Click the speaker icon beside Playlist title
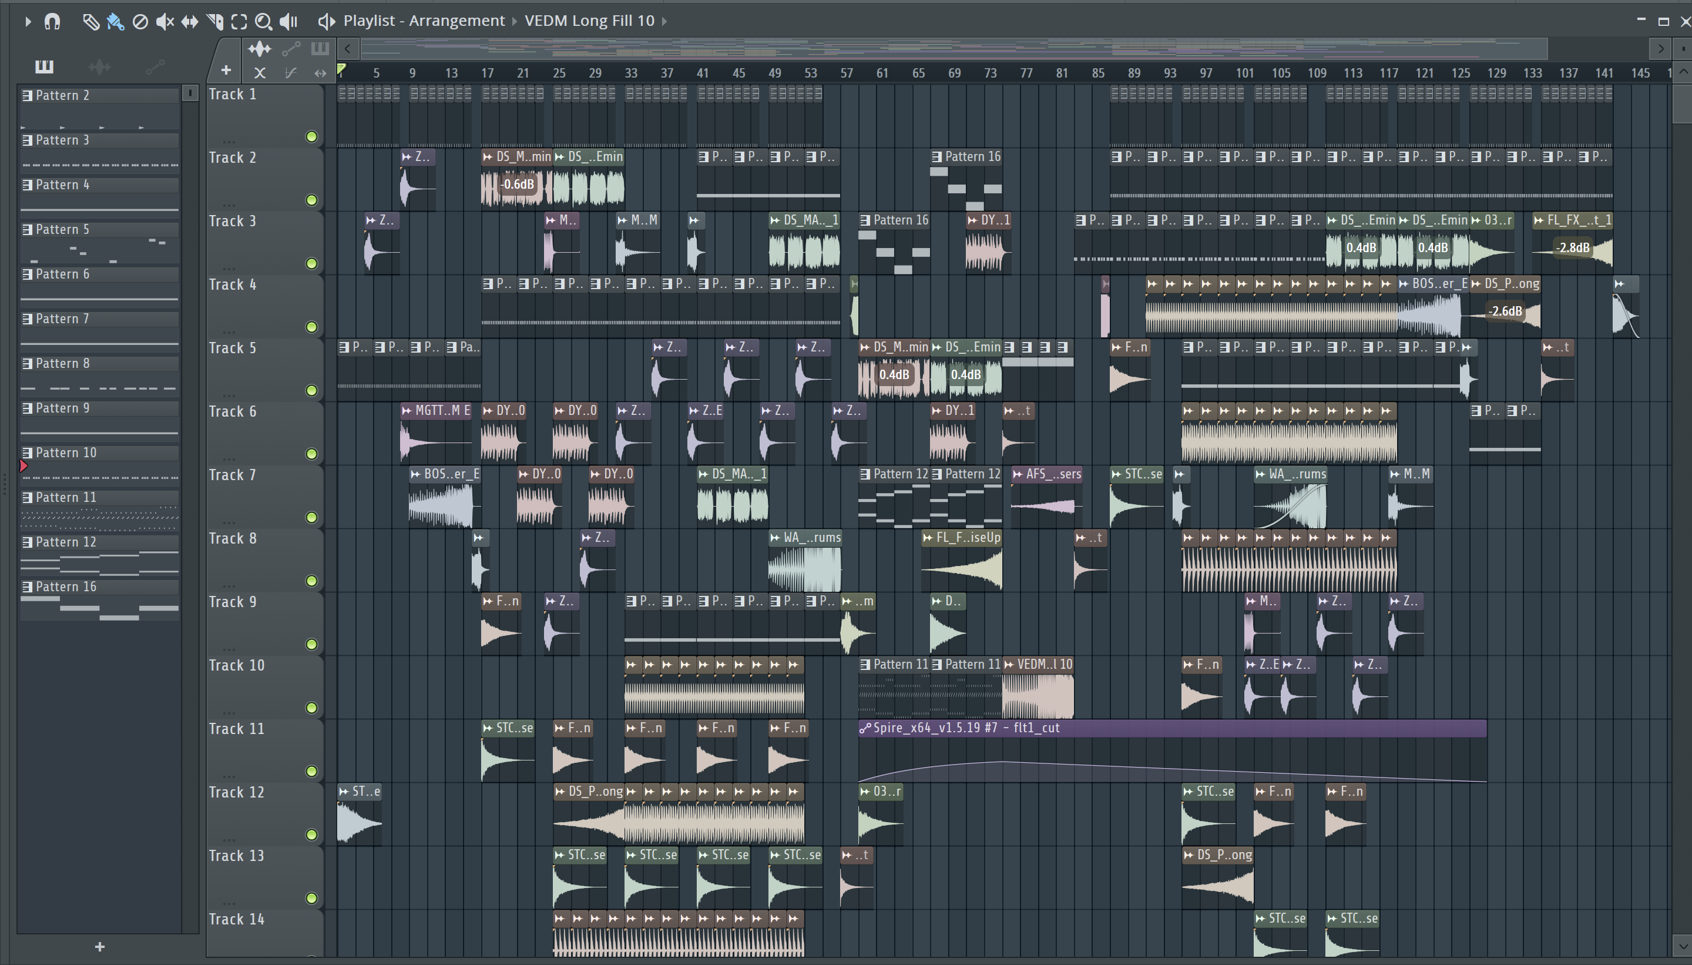 (x=326, y=21)
